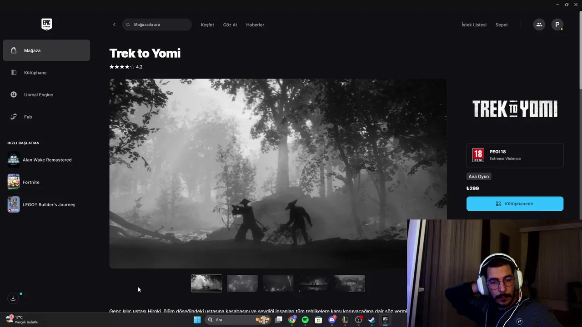Screen dimensions: 582x327
Task: Open Steam from taskbar
Action: 371,320
